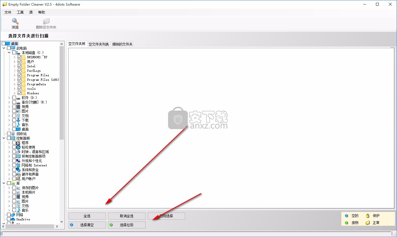This screenshot has width=397, height=237.
Task: Click the Program Files folder icon
Action: pyautogui.click(x=24, y=75)
